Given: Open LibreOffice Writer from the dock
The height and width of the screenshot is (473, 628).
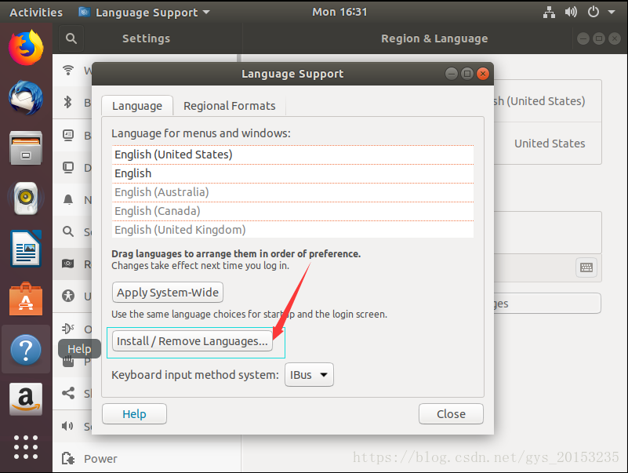Looking at the screenshot, I should (x=26, y=249).
